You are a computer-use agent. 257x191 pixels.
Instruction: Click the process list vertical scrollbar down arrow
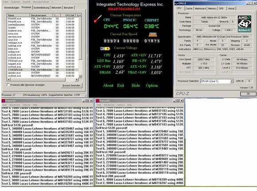(80, 76)
